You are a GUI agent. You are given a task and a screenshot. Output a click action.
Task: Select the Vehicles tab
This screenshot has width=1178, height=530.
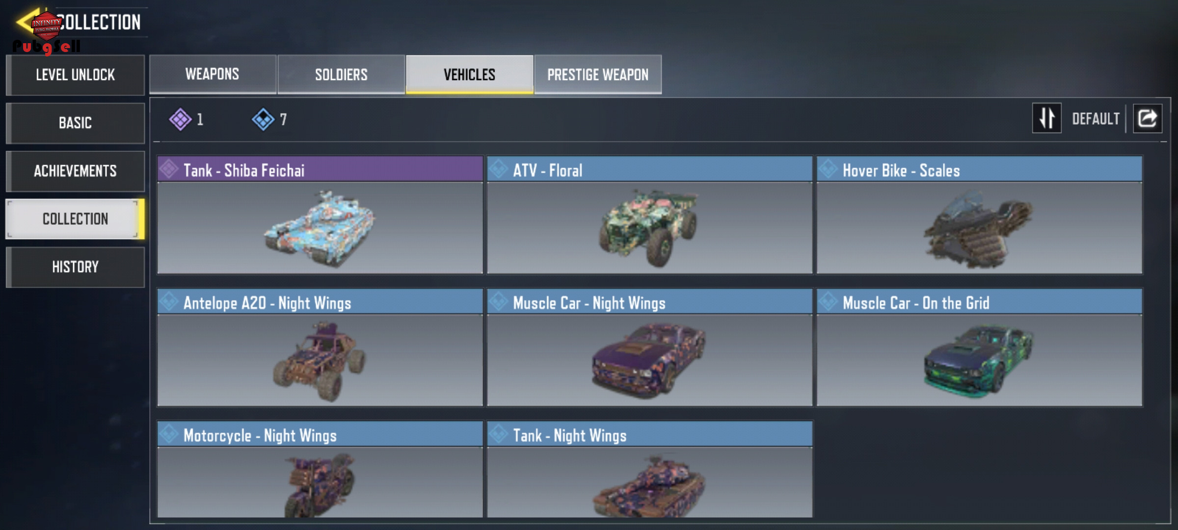click(x=469, y=74)
